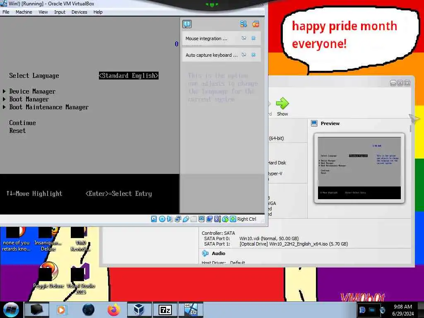This screenshot has width=424, height=318.
Task: Open the Standard English language selector
Action: click(x=128, y=75)
